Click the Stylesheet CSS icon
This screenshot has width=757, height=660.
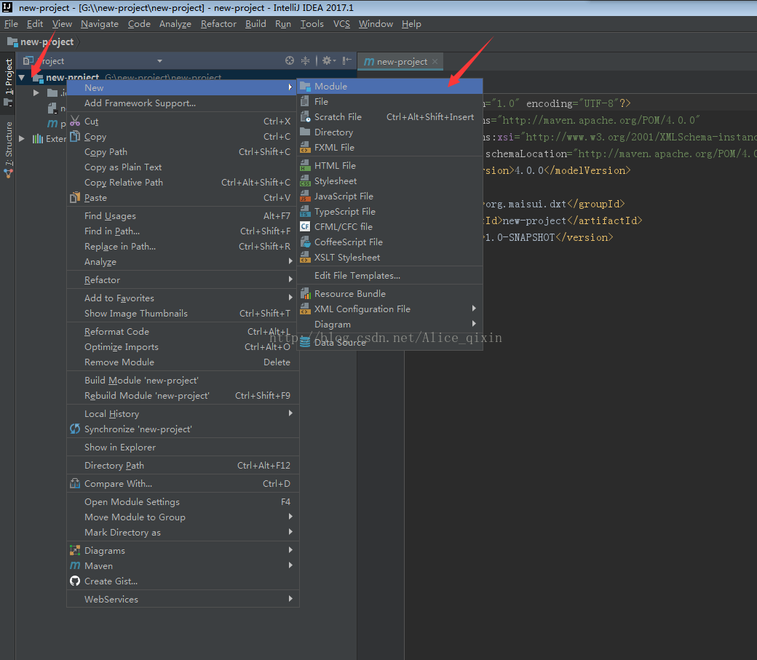pos(305,180)
